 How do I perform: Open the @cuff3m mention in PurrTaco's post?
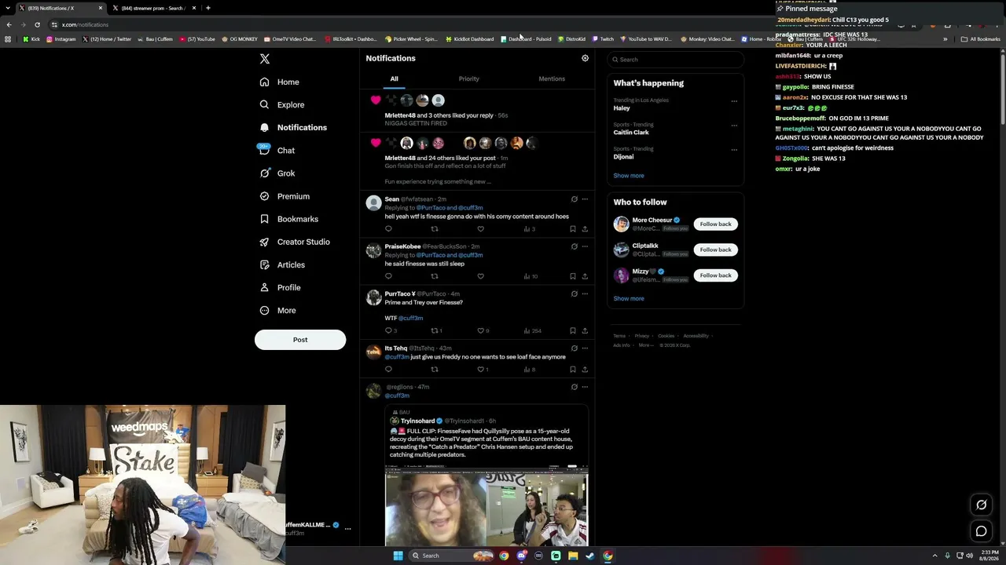pyautogui.click(x=410, y=318)
